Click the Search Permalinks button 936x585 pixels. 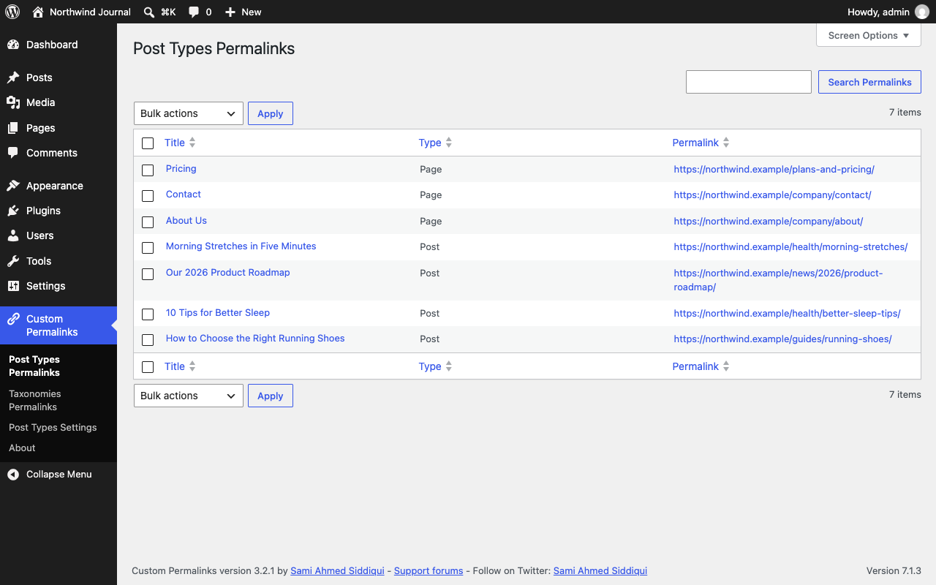[869, 82]
